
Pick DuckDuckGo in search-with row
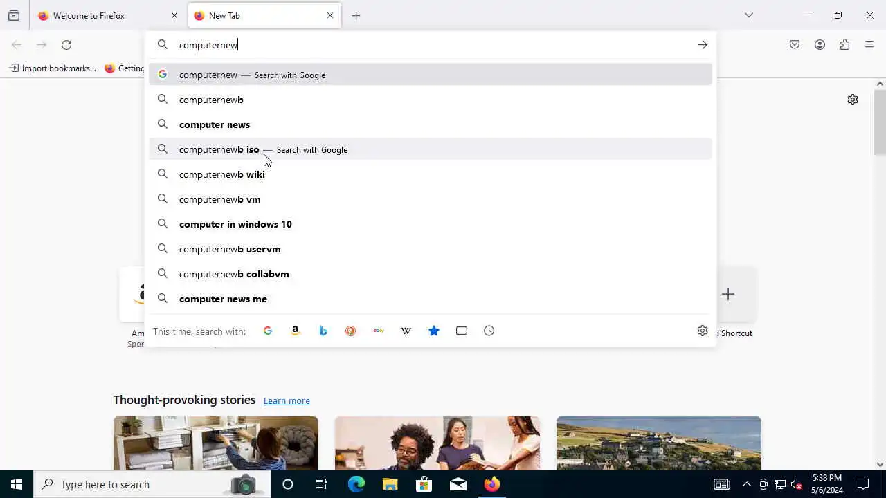pos(351,331)
